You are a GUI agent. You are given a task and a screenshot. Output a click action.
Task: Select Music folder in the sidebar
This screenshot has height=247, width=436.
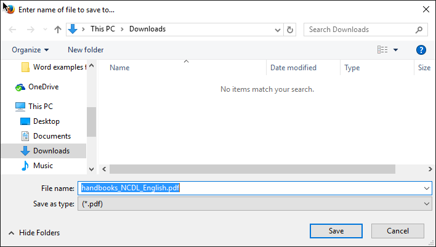point(42,166)
